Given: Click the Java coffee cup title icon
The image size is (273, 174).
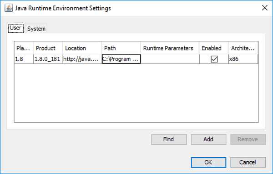Looking at the screenshot, I should click(x=9, y=8).
